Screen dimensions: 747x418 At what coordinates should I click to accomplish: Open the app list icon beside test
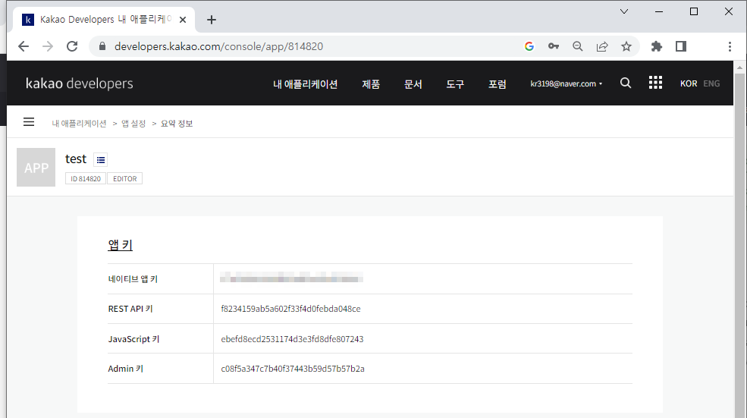[101, 159]
